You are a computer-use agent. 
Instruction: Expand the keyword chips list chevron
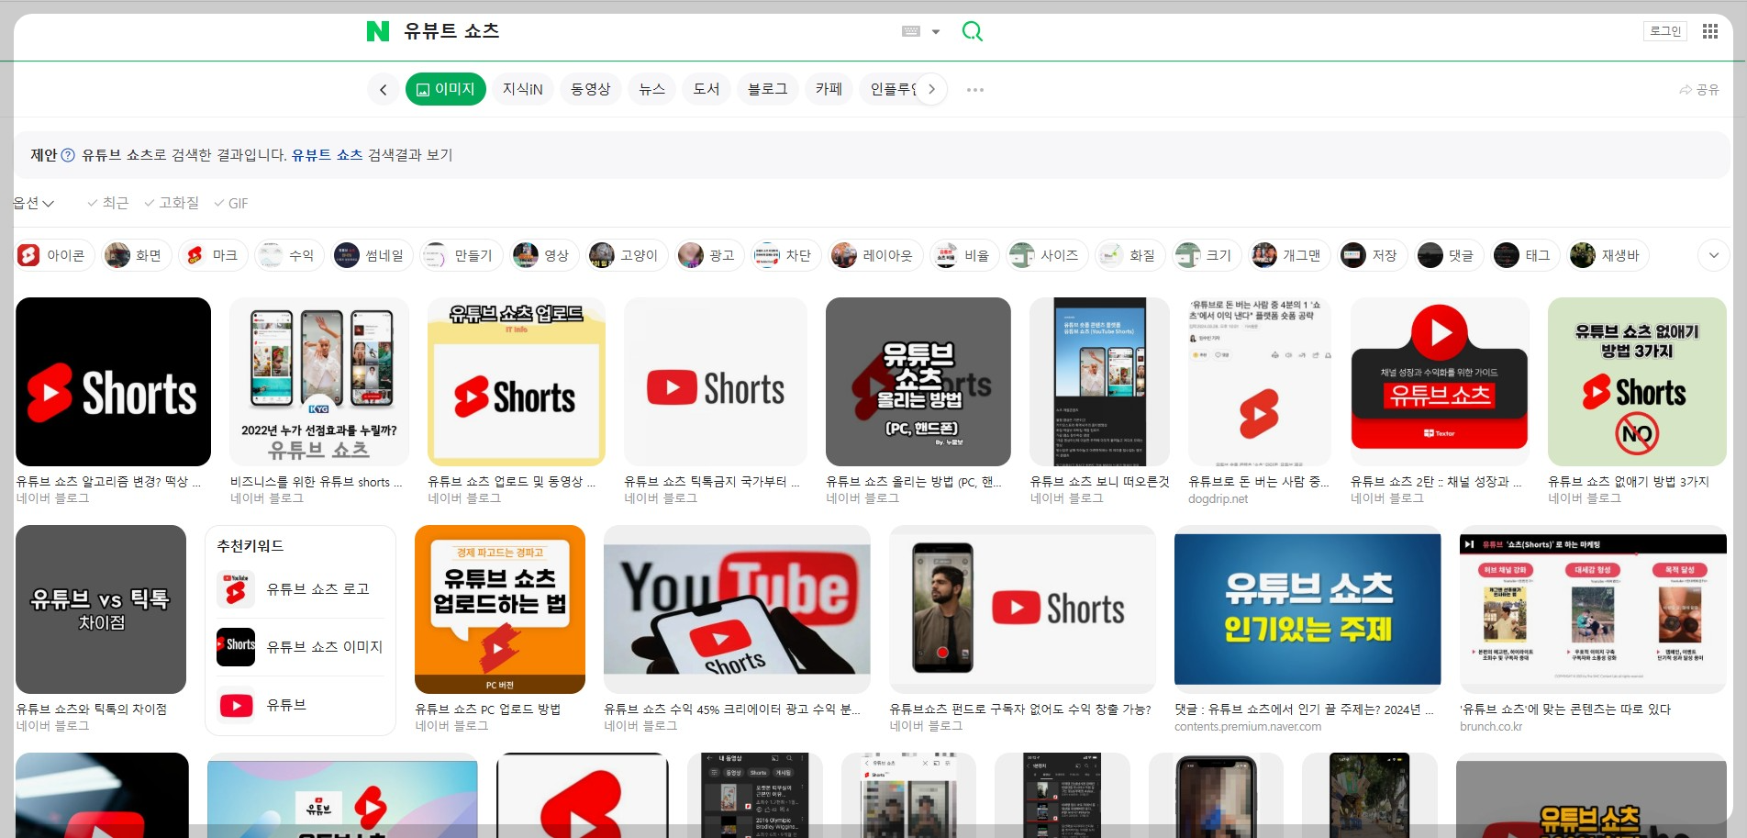click(x=1714, y=255)
